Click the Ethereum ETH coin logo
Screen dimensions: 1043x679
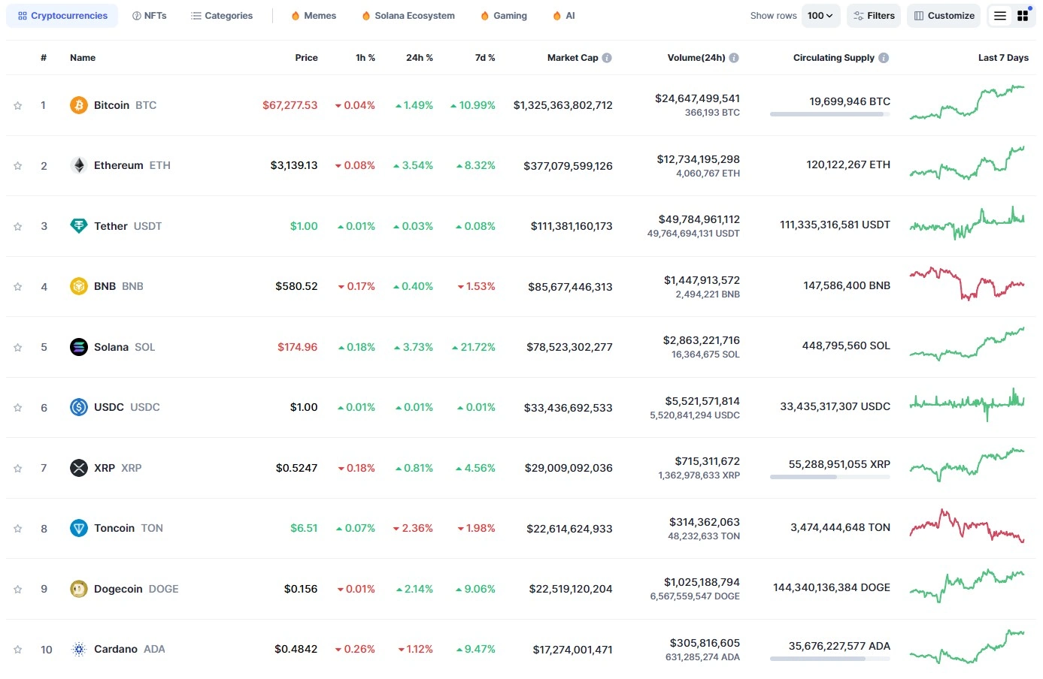point(78,165)
